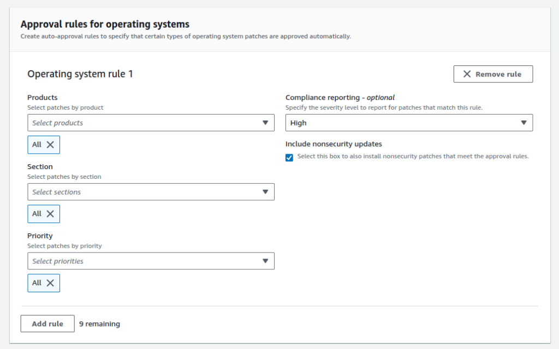Click the 'Select patches by product' hint

click(66, 107)
